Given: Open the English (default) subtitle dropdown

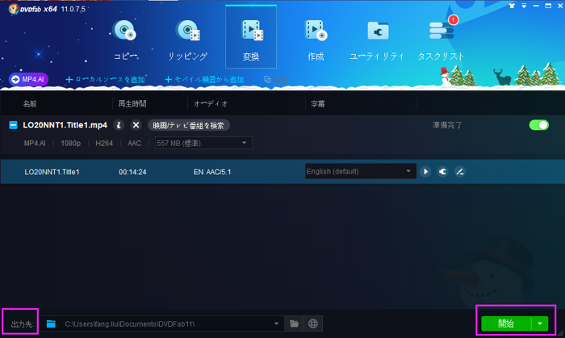Looking at the screenshot, I should (x=361, y=171).
